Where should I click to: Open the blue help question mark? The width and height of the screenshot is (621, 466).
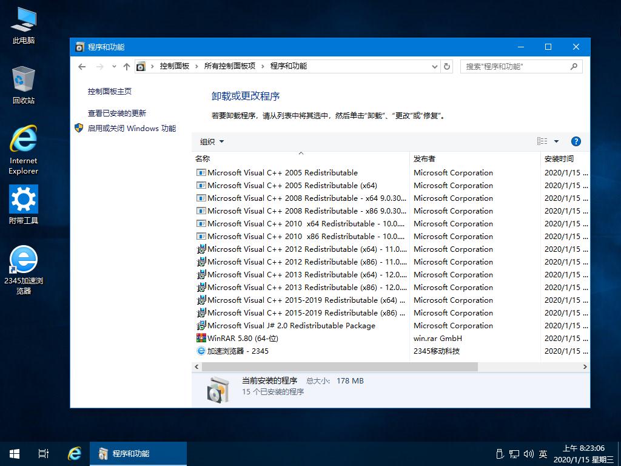[x=576, y=141]
